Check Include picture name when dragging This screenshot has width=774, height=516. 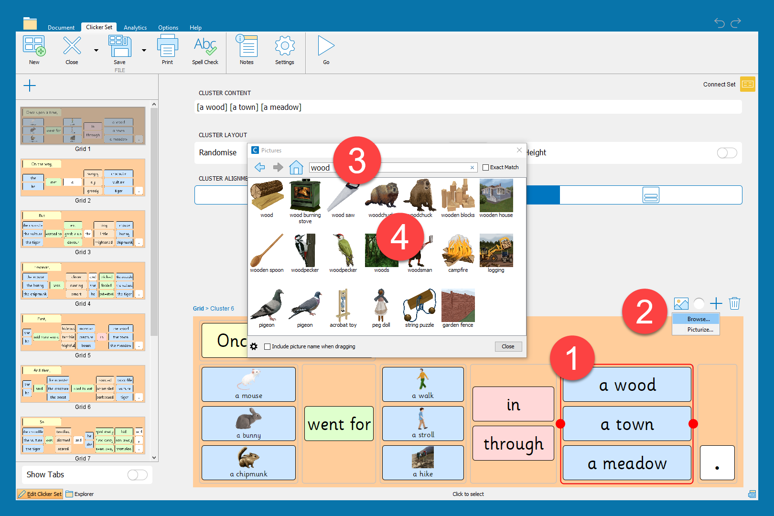point(268,347)
